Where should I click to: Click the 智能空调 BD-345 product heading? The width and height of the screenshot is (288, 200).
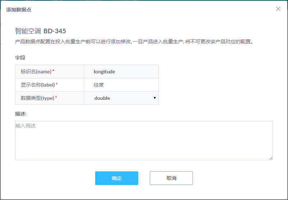pyautogui.click(x=41, y=31)
